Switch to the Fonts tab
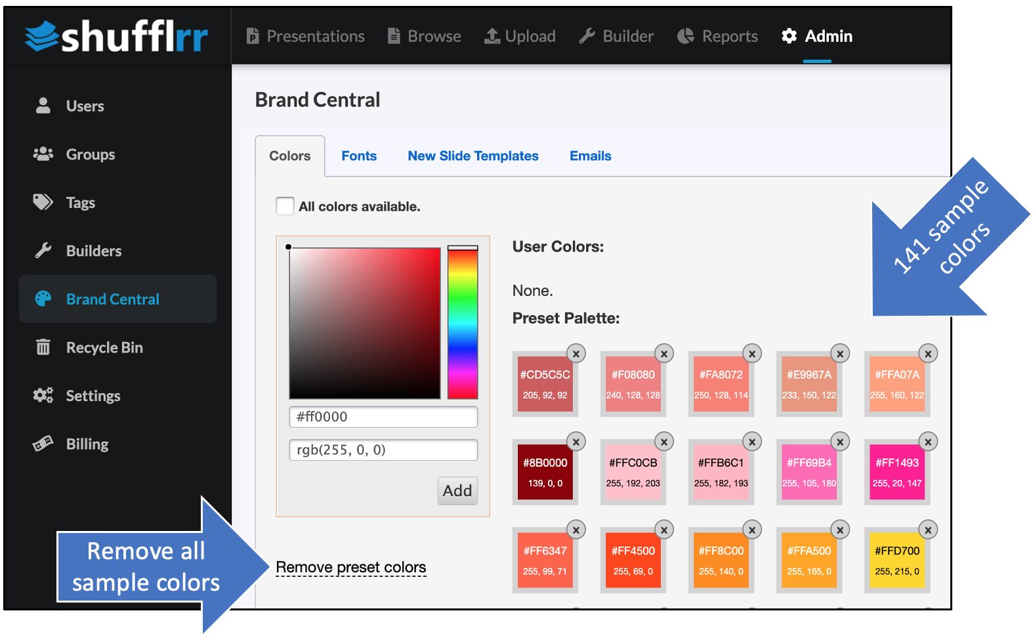Viewport: 1033px width, 638px height. click(x=359, y=156)
